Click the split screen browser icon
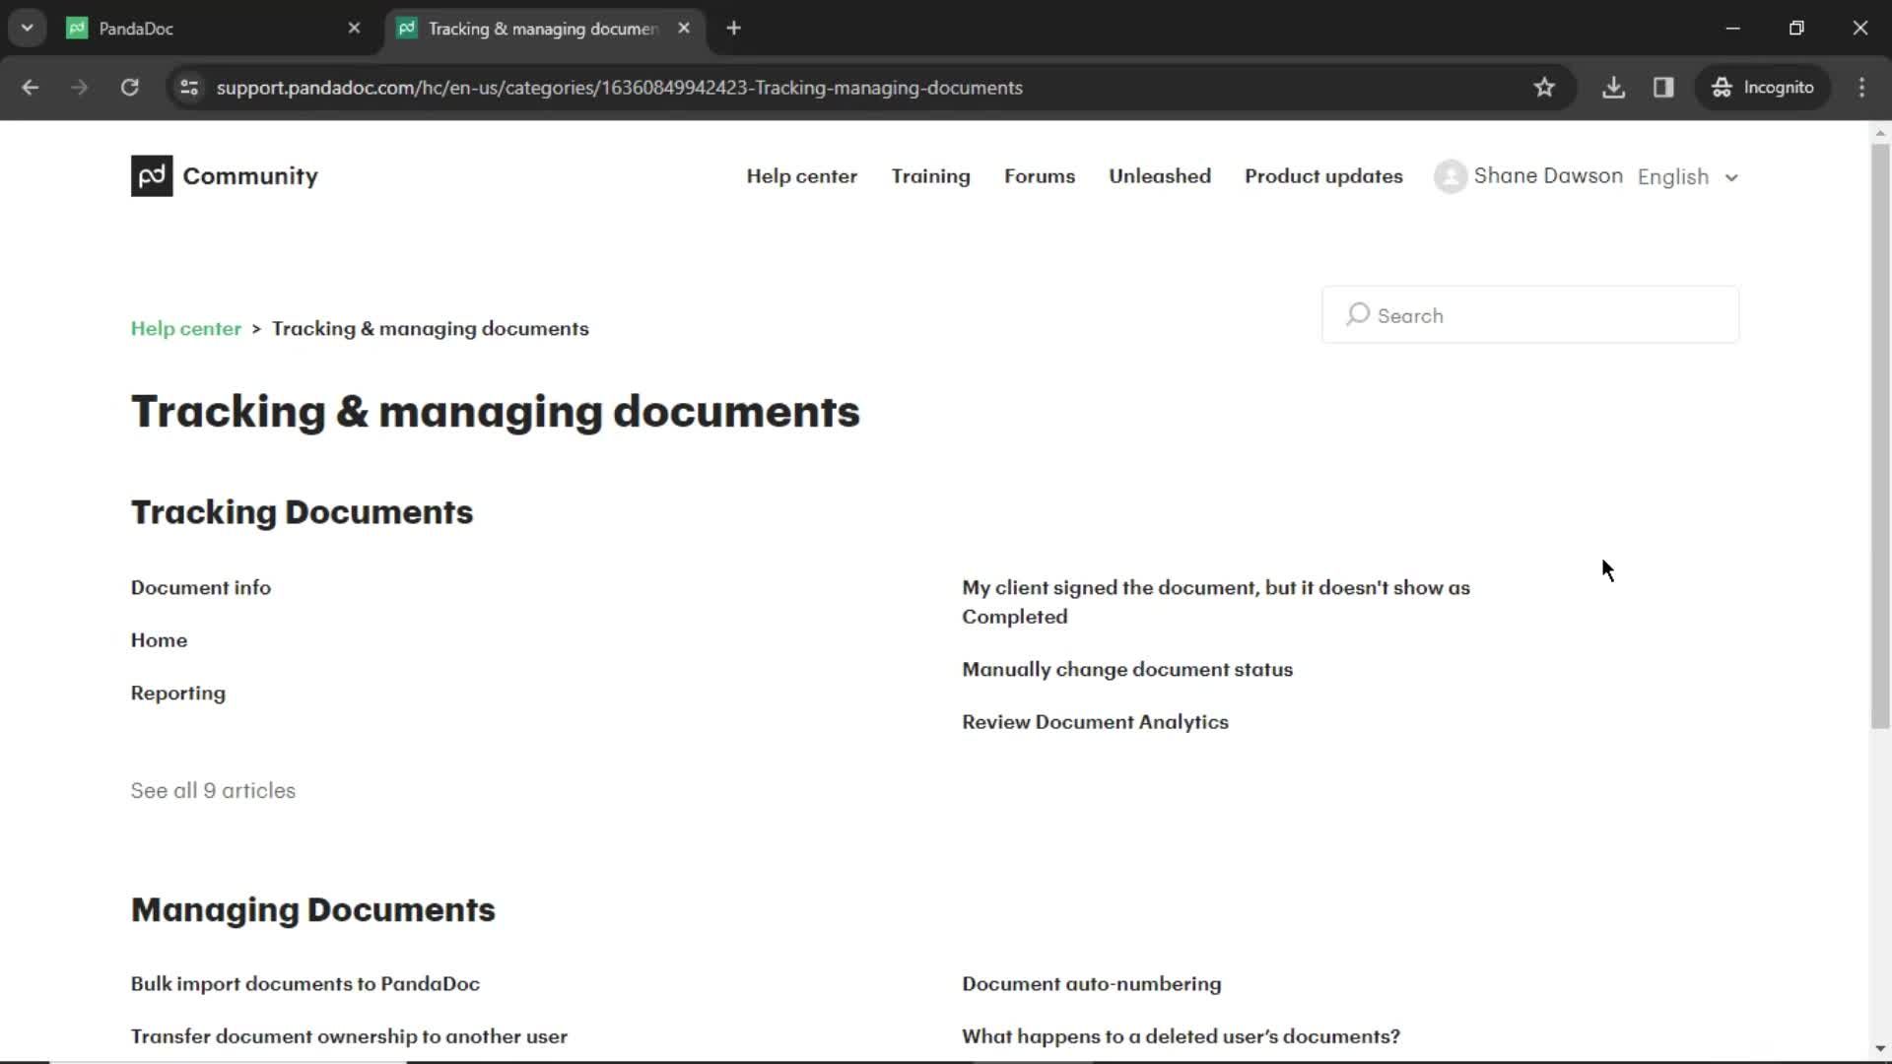The width and height of the screenshot is (1892, 1064). 1664,87
